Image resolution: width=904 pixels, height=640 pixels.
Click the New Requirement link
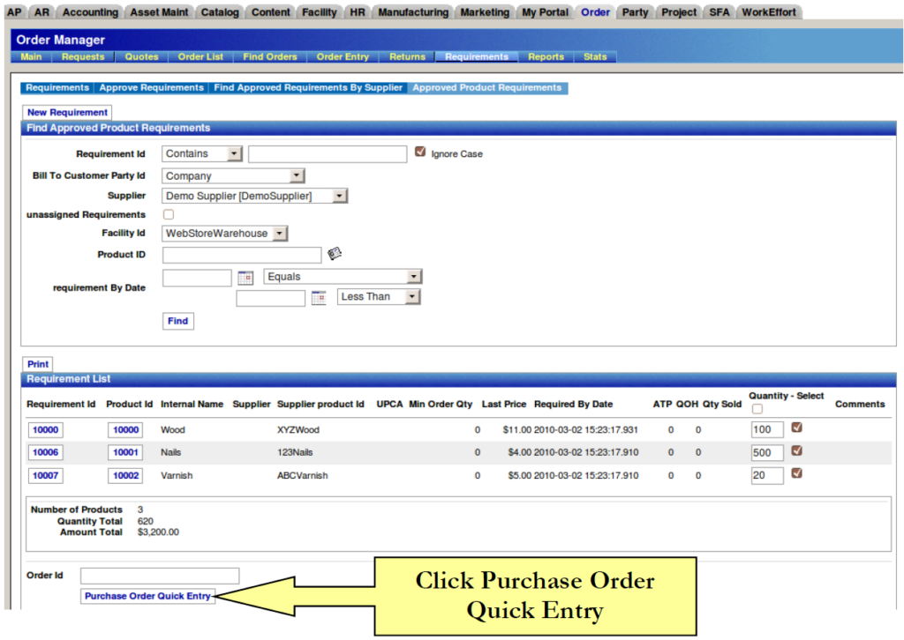pos(67,113)
